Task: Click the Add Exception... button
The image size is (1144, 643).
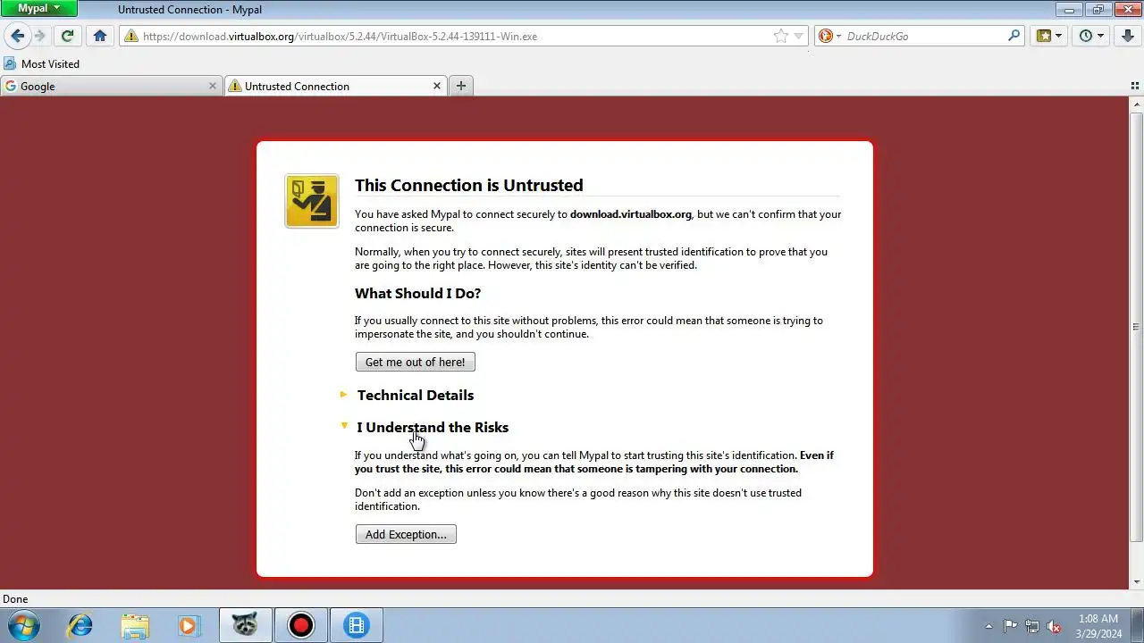Action: (x=406, y=534)
